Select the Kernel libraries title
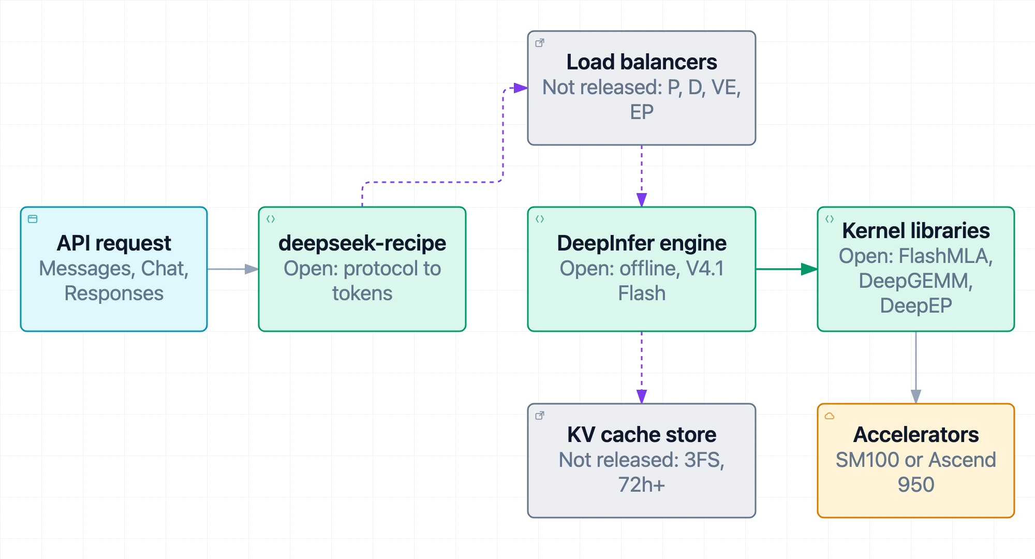 [916, 231]
